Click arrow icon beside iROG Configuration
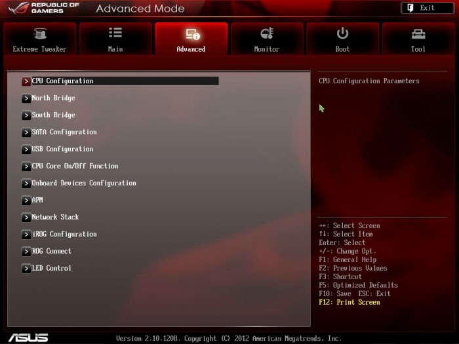459x344 pixels. [x=26, y=235]
